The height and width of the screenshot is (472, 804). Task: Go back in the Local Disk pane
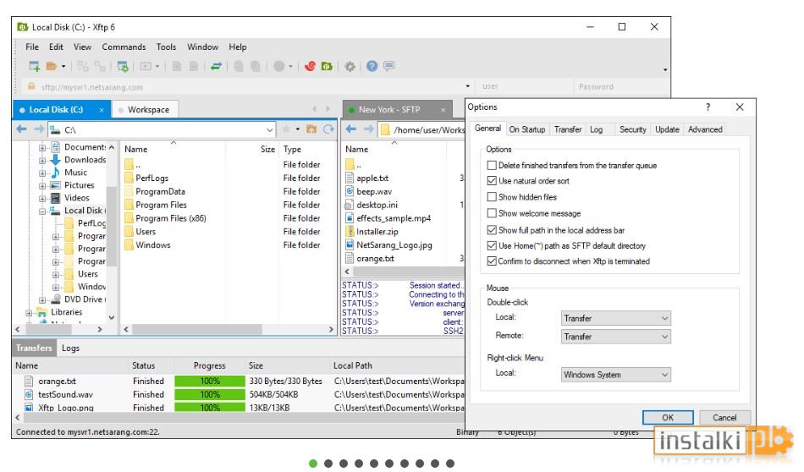[x=21, y=129]
